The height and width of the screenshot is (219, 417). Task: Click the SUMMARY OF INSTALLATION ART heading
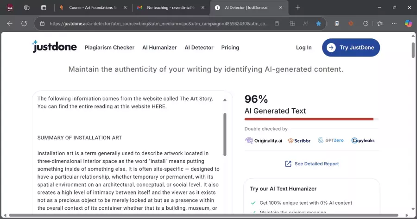(80, 138)
